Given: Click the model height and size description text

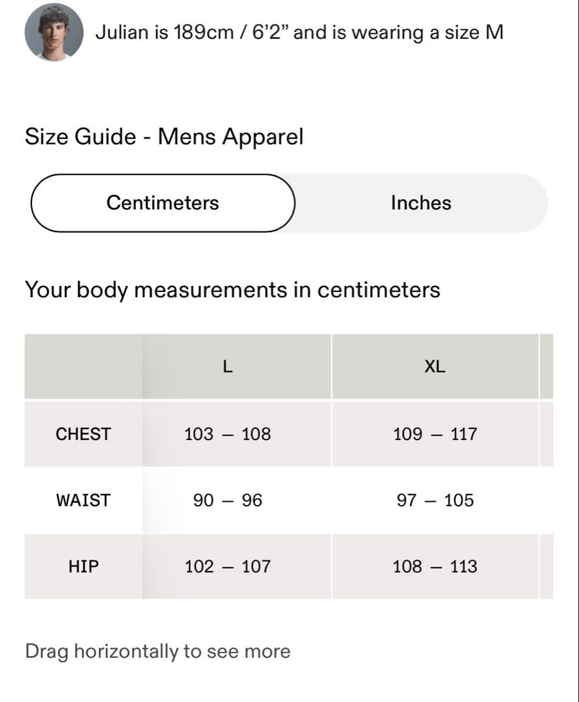Looking at the screenshot, I should (299, 32).
